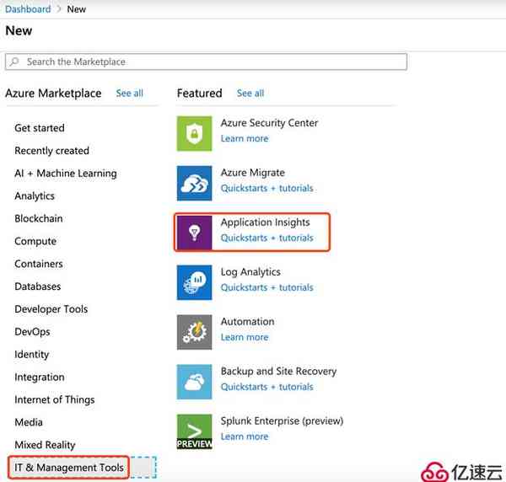This screenshot has width=506, height=482.
Task: Click the Azure Security Center title
Action: coord(269,123)
